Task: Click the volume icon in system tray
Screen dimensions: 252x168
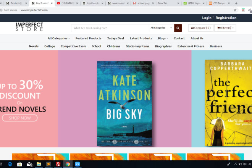Action: 245,164
